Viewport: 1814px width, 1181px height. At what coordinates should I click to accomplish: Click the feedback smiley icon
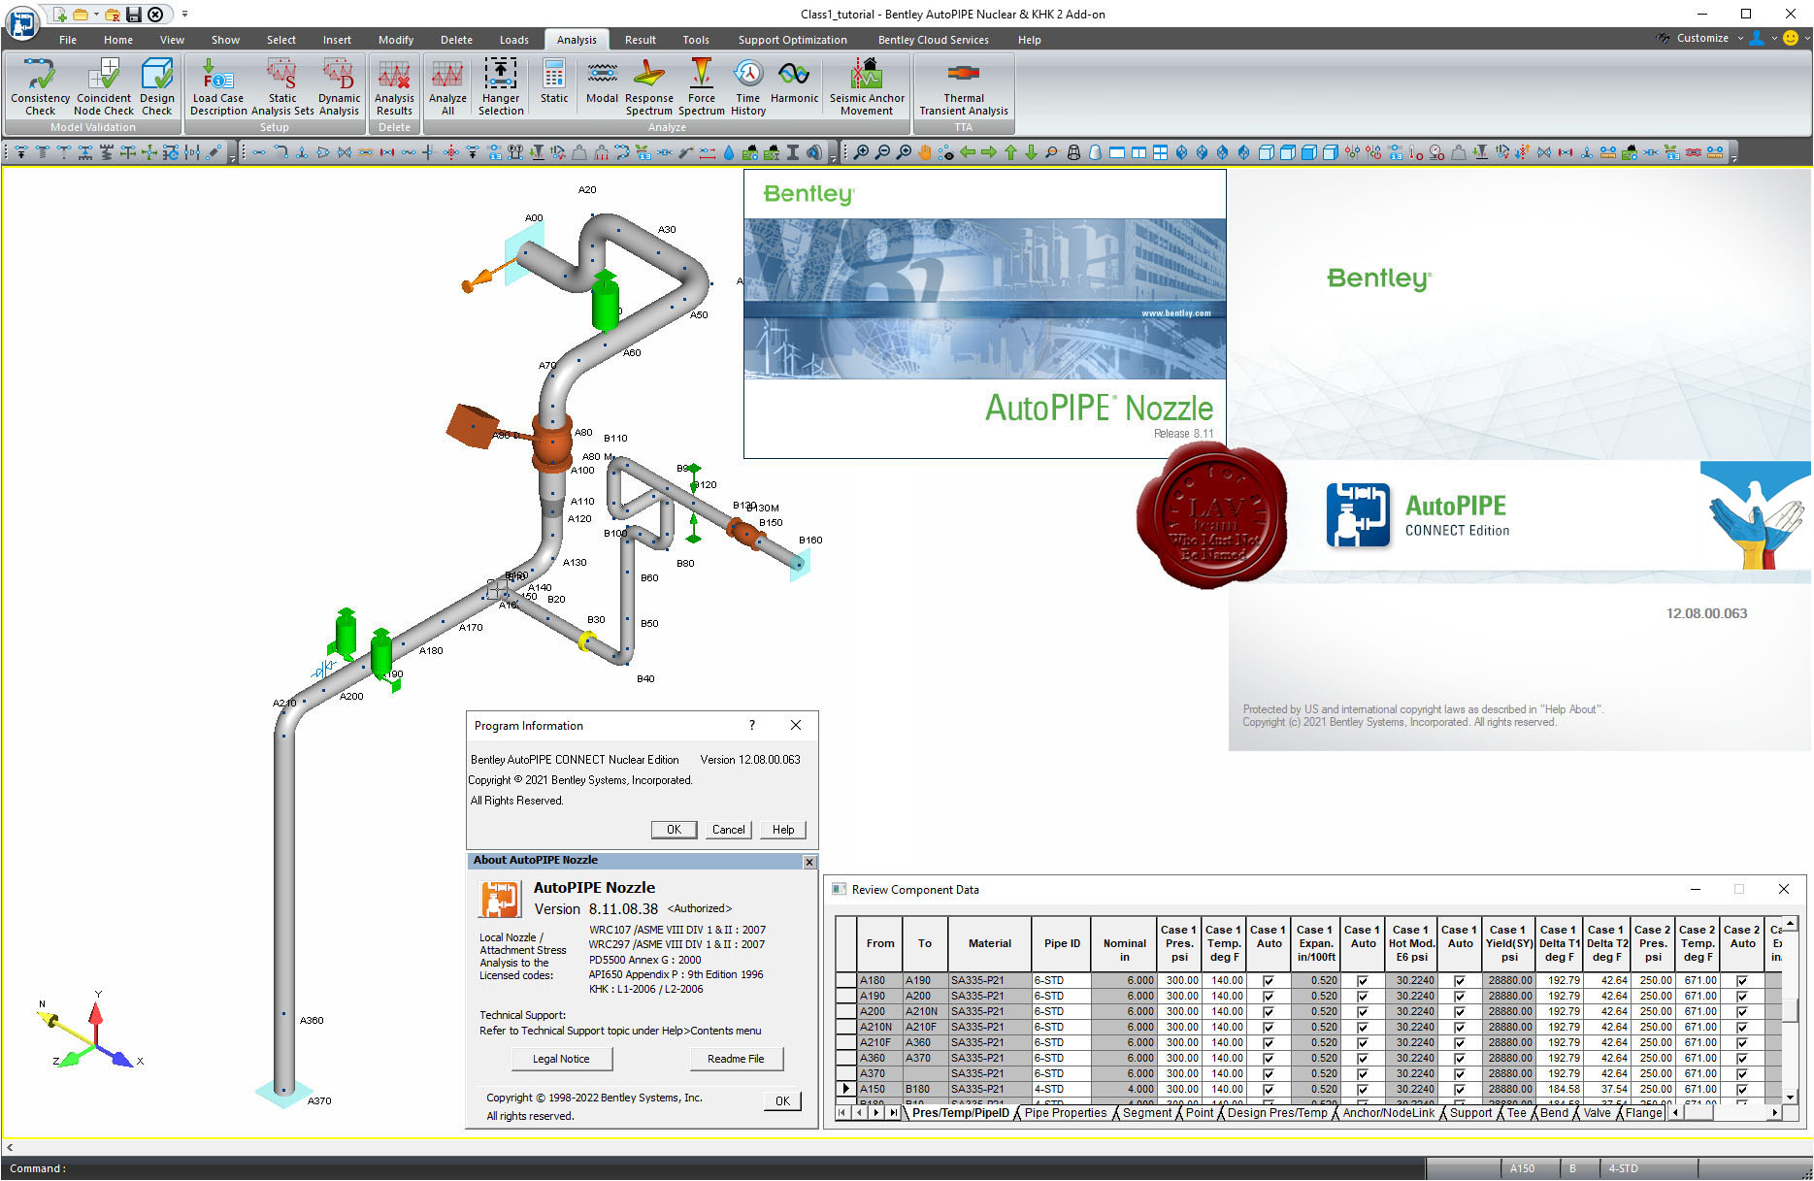[1792, 39]
